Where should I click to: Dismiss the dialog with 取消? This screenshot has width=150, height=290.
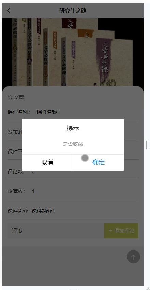click(47, 162)
